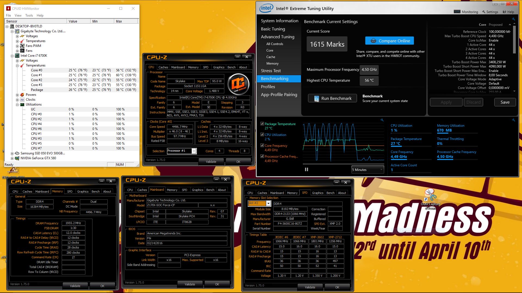Switch to SPD tab in Memory CPU-Z window
522x293 pixels.
[70, 192]
